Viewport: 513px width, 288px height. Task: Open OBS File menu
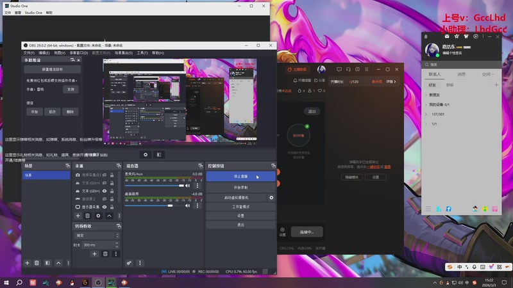pyautogui.click(x=29, y=53)
